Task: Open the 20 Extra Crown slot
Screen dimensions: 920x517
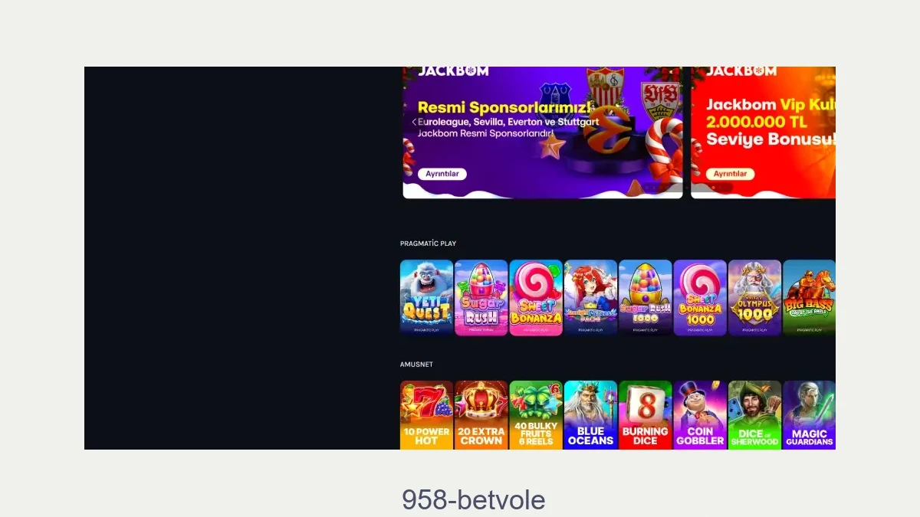Action: pos(481,415)
